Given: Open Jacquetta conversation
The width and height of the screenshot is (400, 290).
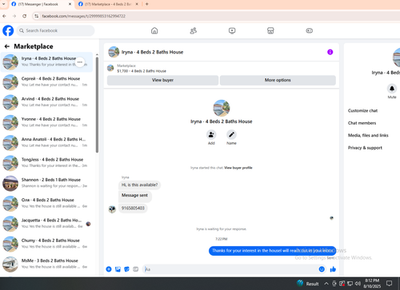Looking at the screenshot, I should 46,224.
